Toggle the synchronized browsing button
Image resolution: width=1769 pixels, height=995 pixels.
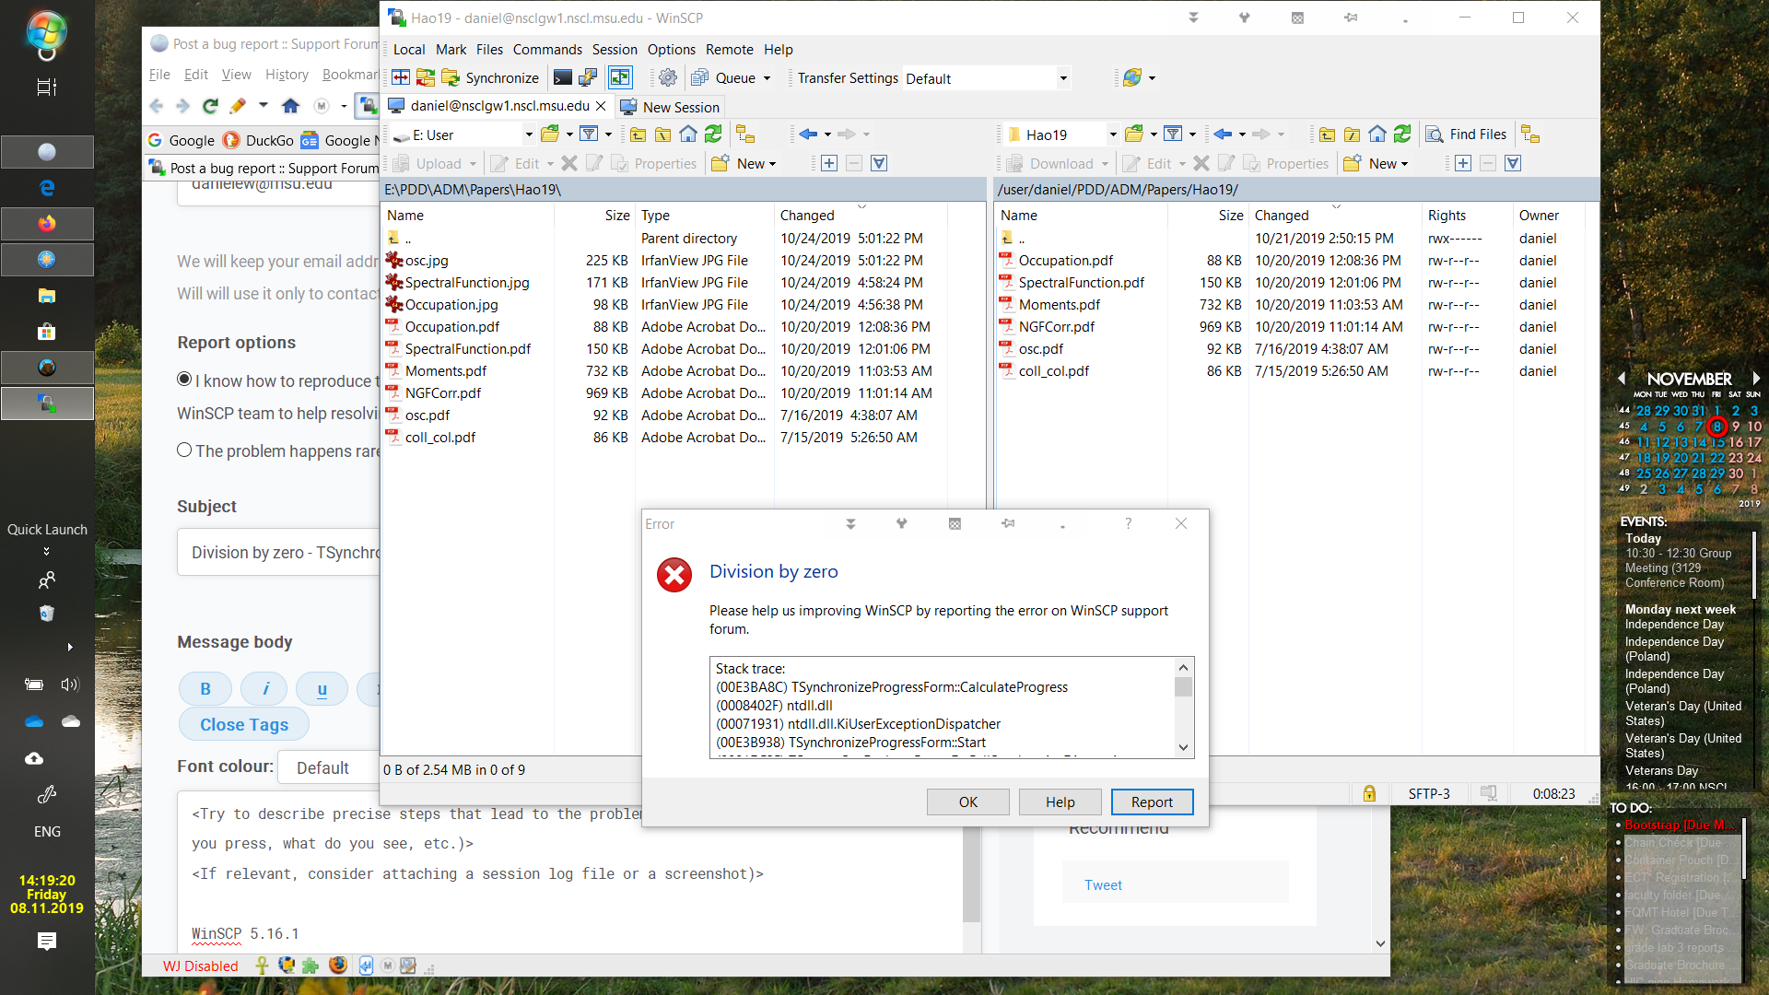(620, 78)
